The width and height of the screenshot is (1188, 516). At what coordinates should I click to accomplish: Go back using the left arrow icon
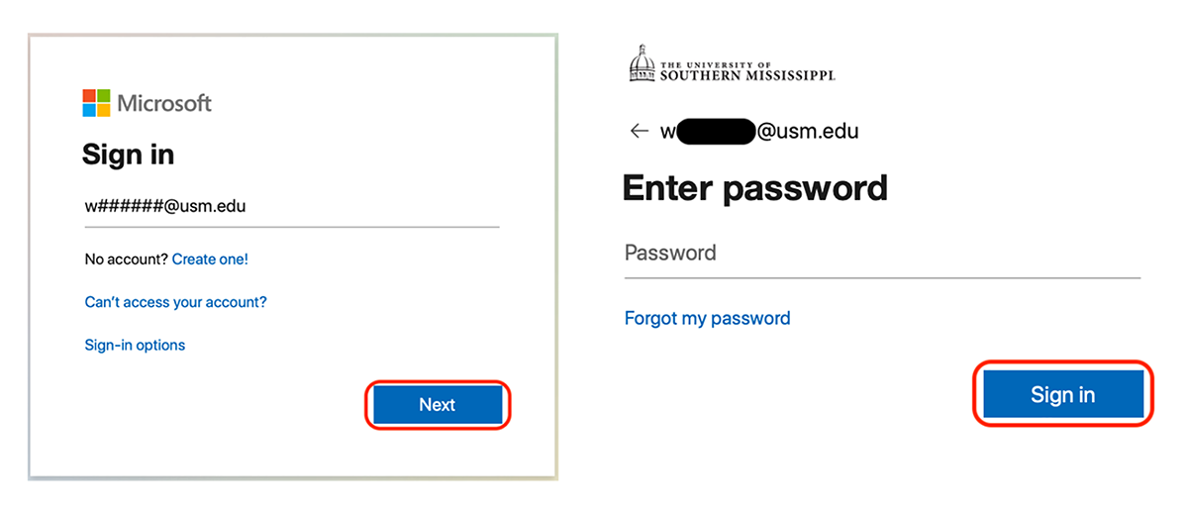pos(640,131)
